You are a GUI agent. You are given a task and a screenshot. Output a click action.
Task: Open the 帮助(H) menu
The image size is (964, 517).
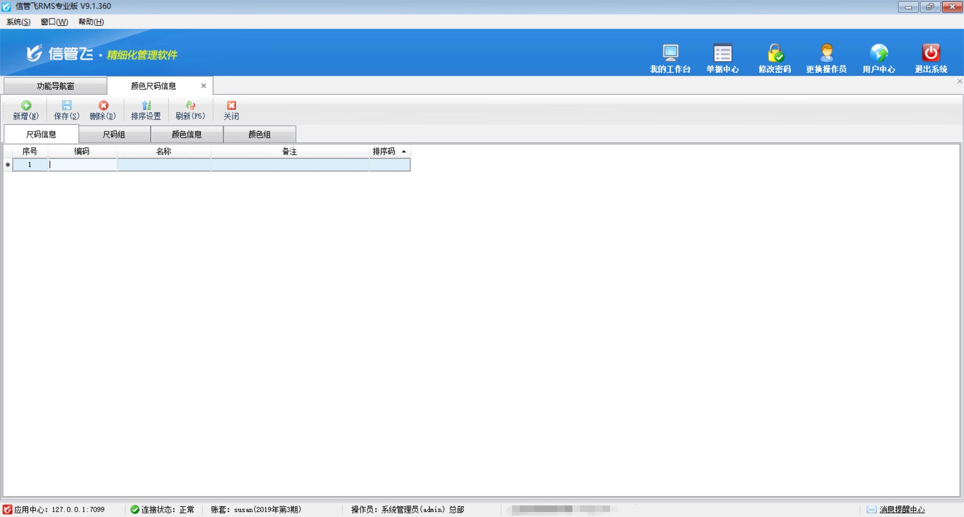(x=91, y=22)
